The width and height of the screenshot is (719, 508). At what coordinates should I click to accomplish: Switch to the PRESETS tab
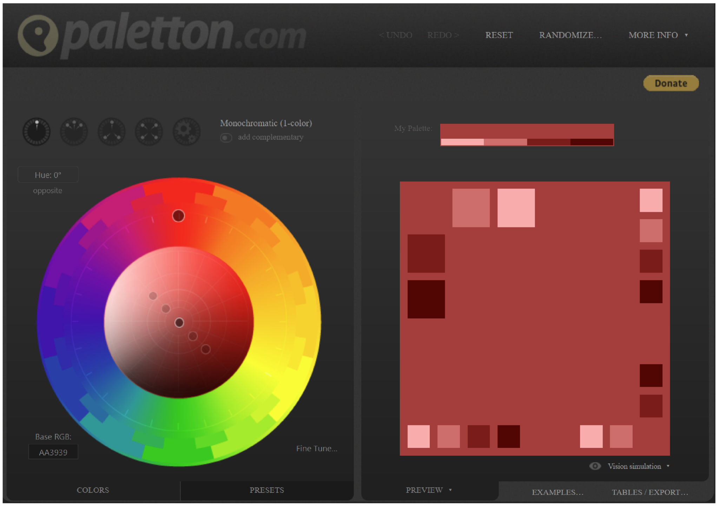[267, 490]
